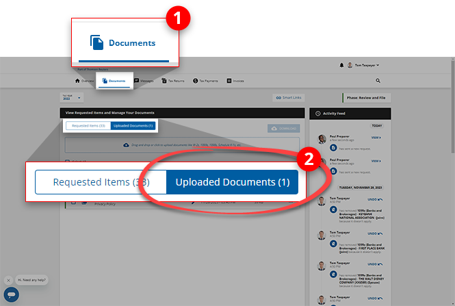Open the Messages tab in navigation bar

[x=144, y=81]
